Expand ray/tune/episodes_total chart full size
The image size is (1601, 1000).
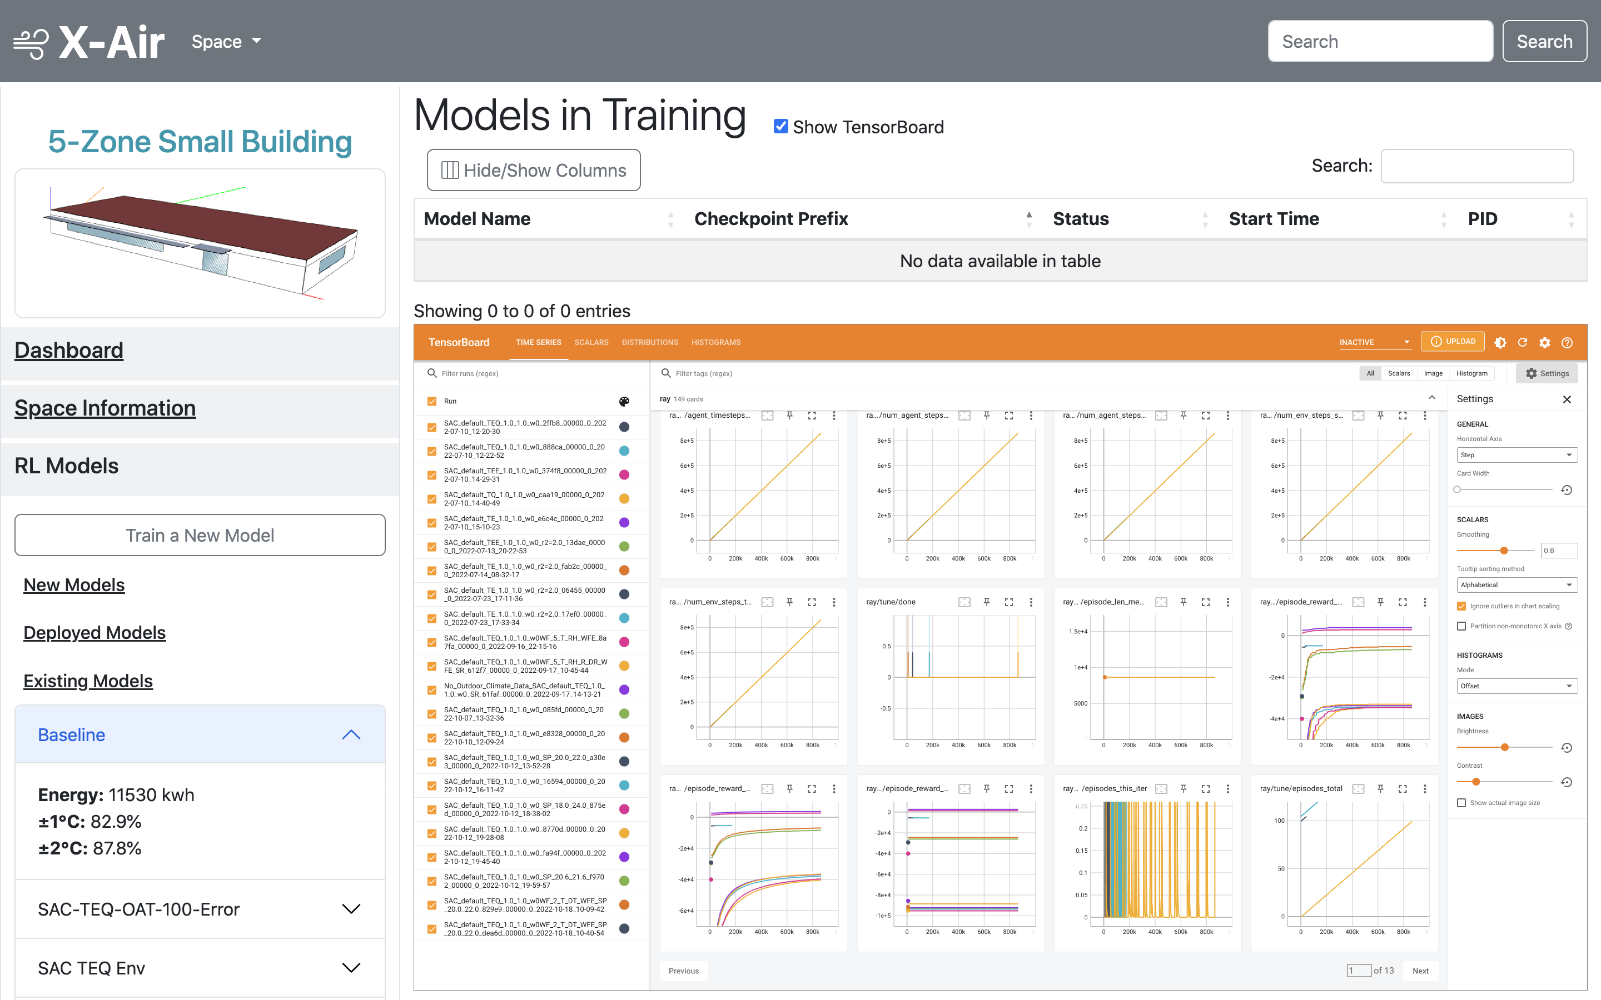(x=1403, y=788)
